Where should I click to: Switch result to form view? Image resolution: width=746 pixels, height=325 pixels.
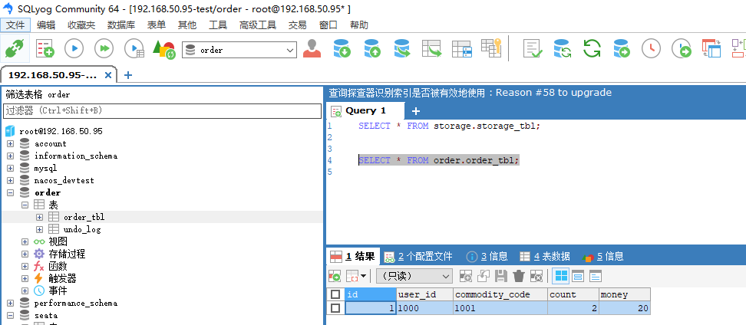(x=578, y=276)
